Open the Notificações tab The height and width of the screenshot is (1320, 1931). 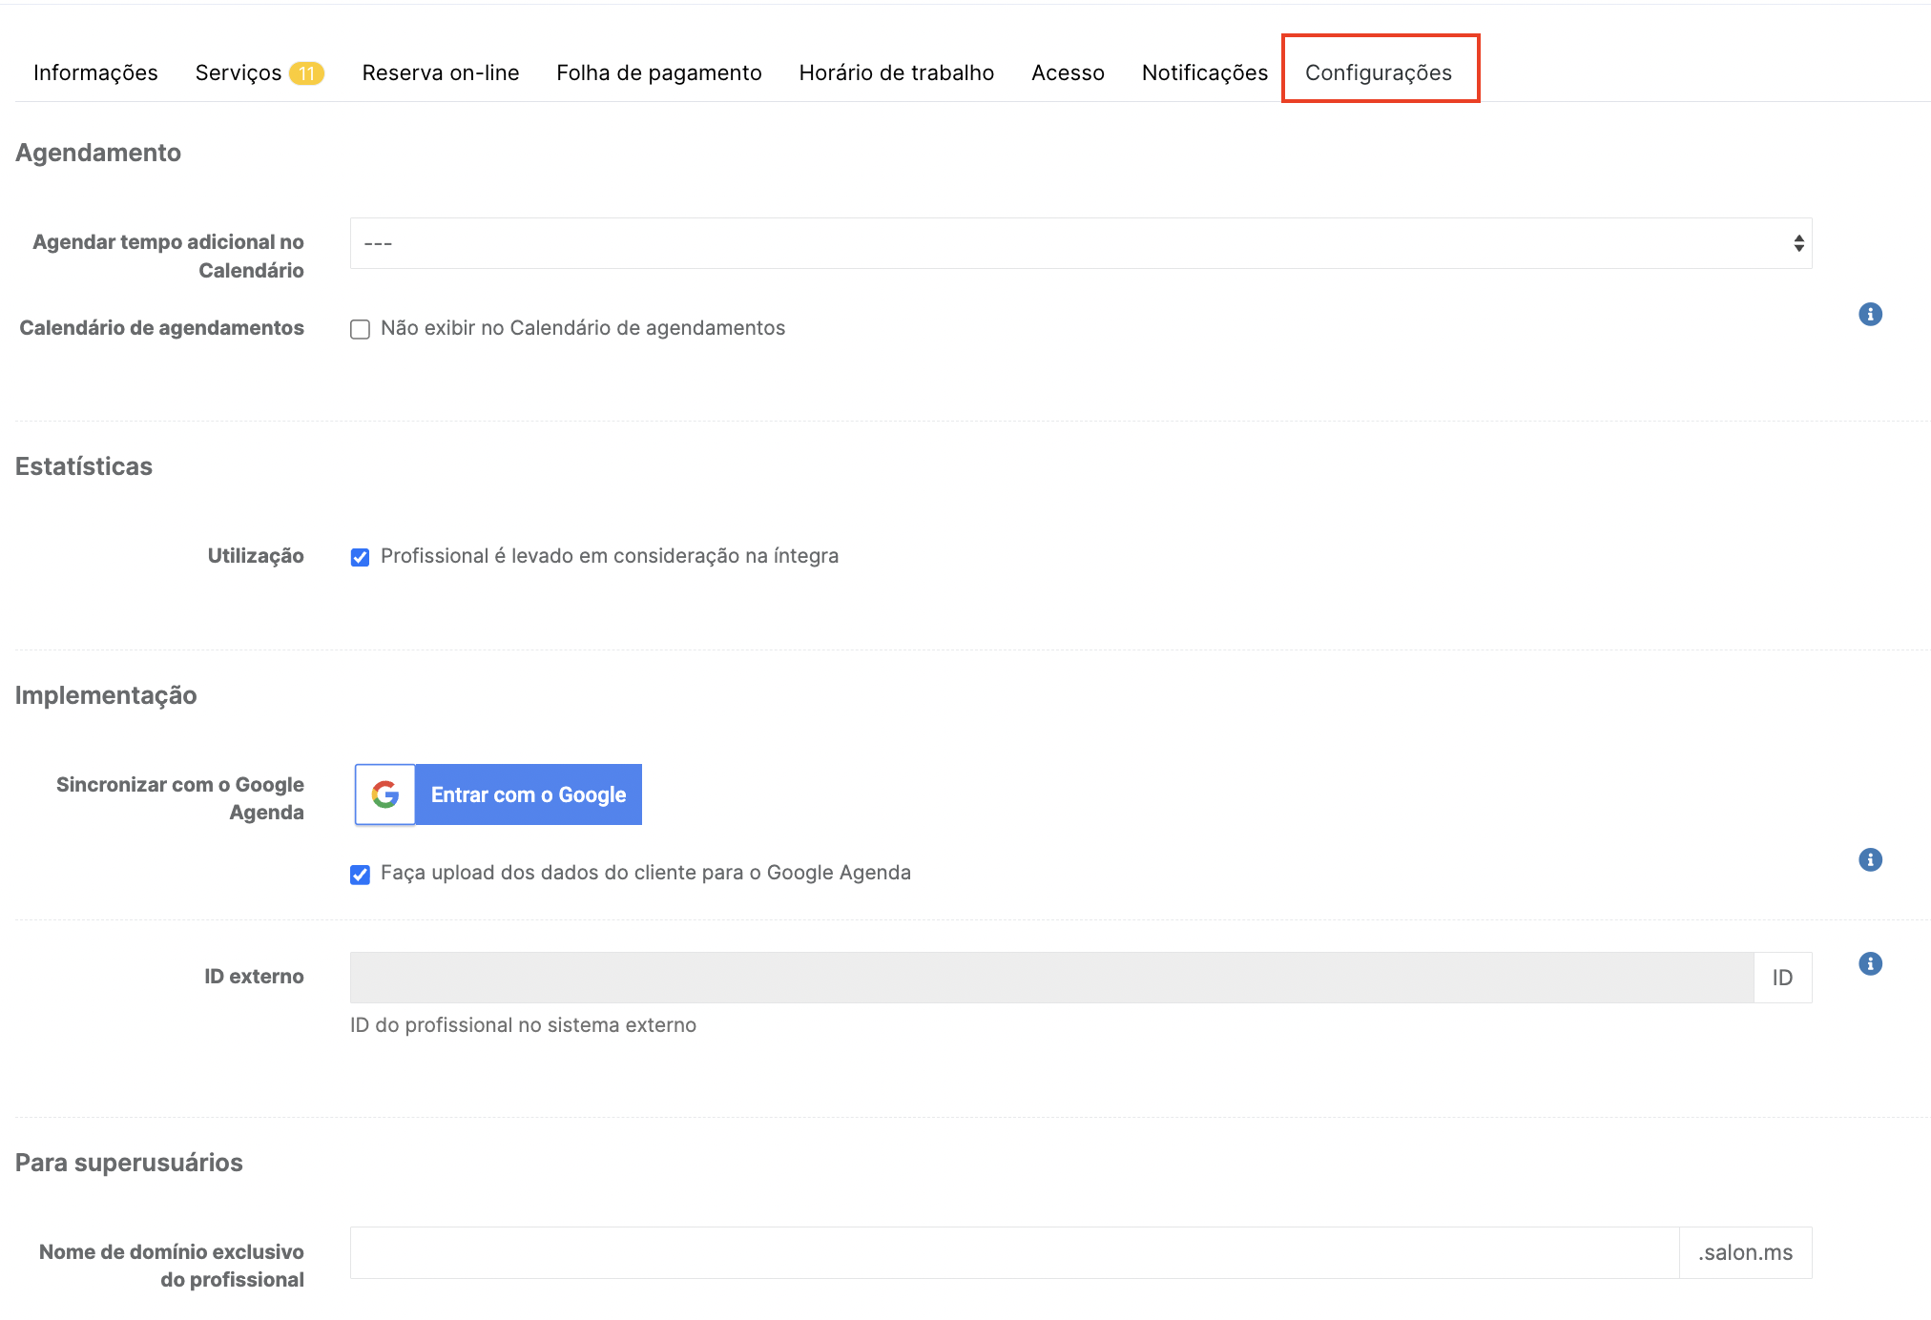tap(1205, 73)
